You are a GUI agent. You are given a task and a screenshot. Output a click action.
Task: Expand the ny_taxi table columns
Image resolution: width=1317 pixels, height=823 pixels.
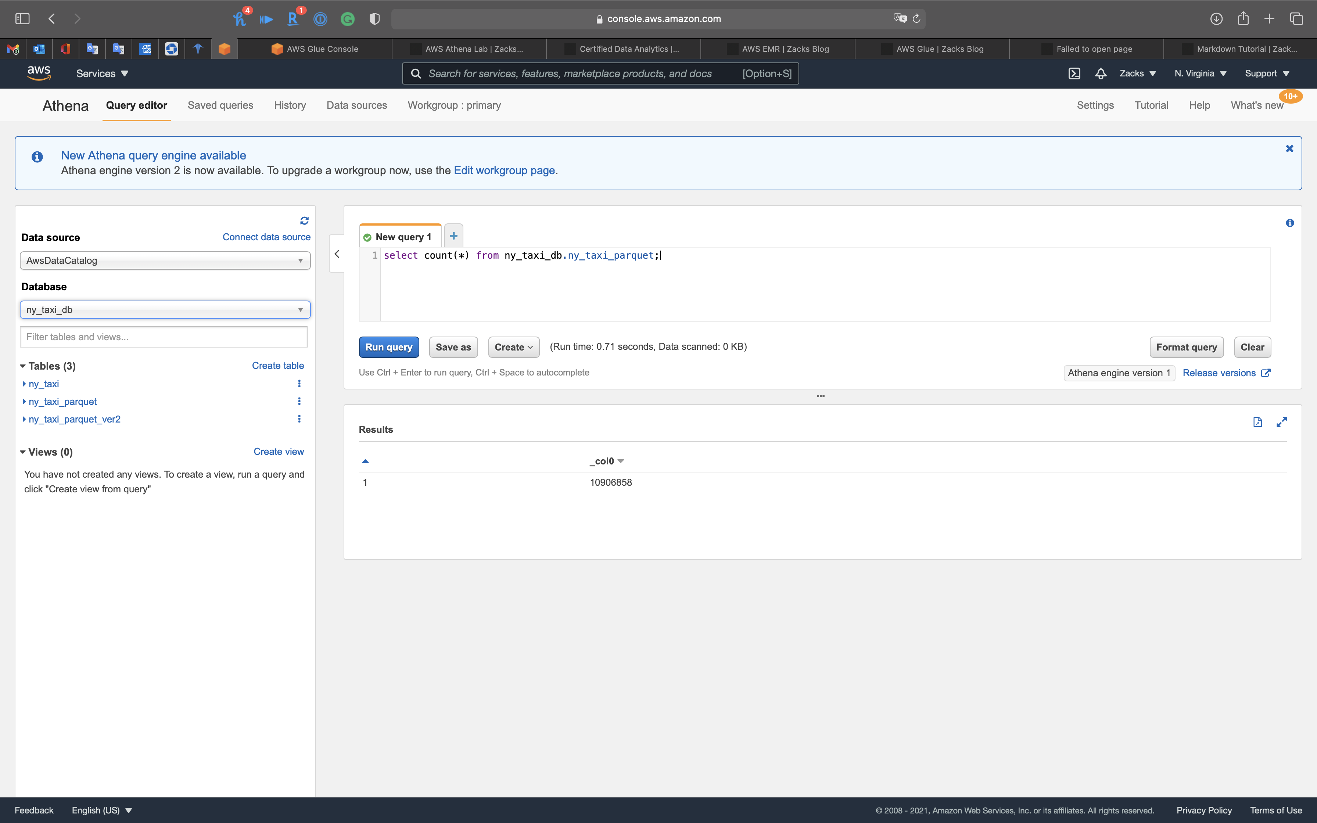coord(24,384)
